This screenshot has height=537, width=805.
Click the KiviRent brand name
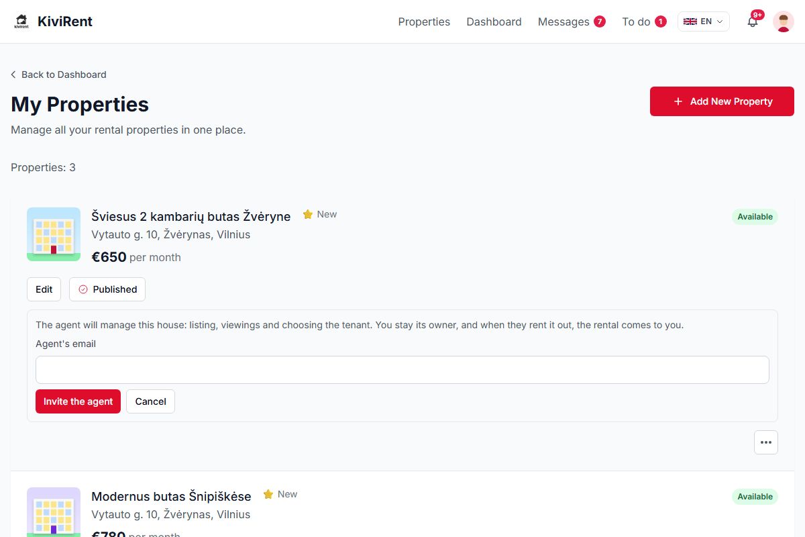[65, 21]
